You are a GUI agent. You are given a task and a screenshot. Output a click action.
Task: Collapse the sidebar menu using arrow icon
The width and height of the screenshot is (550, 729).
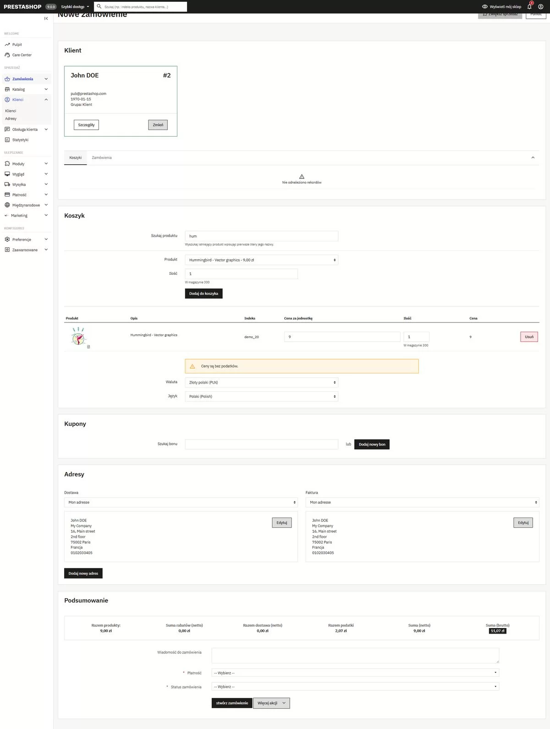click(46, 18)
